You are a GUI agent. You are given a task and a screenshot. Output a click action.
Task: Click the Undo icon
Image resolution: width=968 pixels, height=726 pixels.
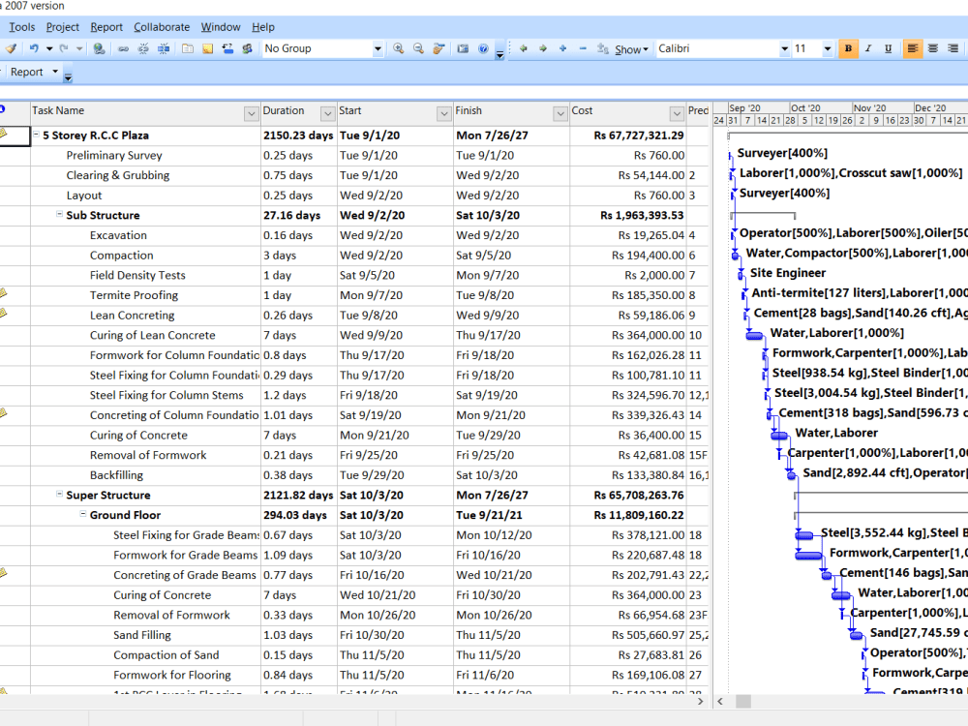coord(35,46)
